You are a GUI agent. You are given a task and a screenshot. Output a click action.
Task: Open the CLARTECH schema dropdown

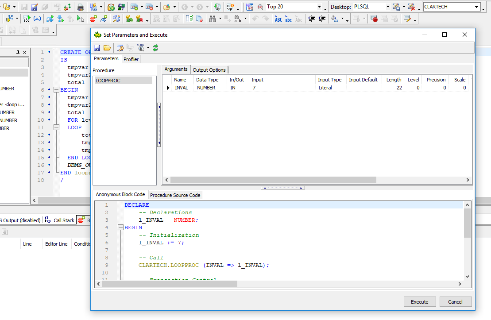coord(476,7)
